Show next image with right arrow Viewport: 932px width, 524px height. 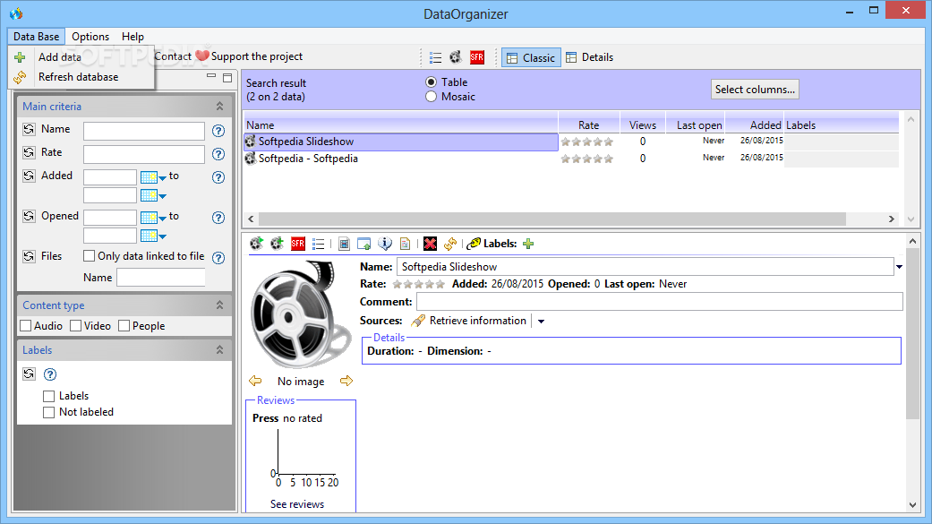click(x=346, y=381)
